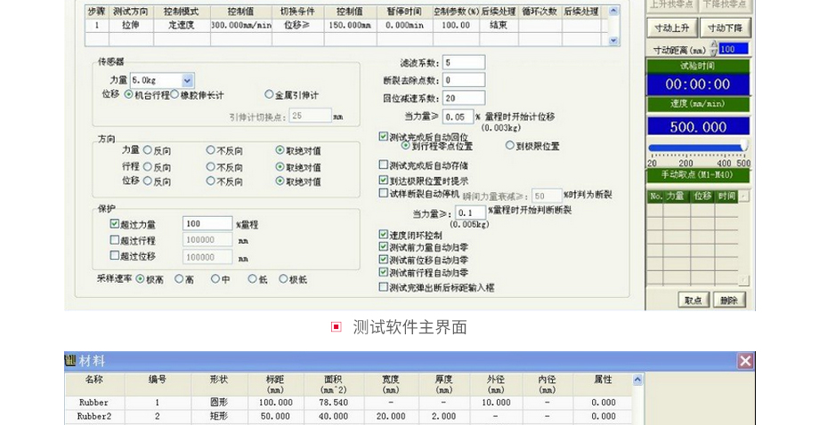Click the 寸动上升 jog up button

pyautogui.click(x=671, y=28)
